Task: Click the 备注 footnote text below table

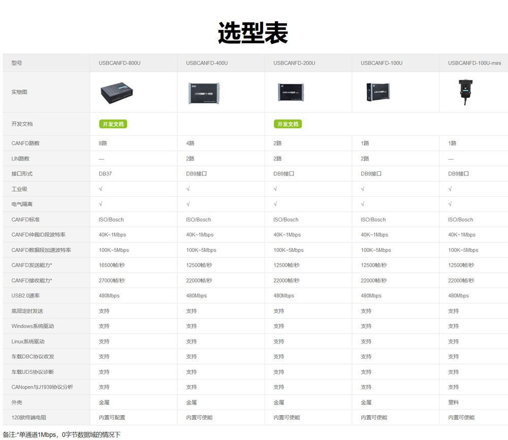Action: (61, 434)
